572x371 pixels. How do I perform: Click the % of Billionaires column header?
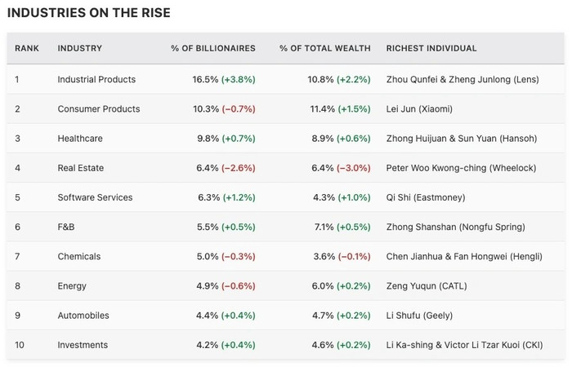[x=212, y=48]
